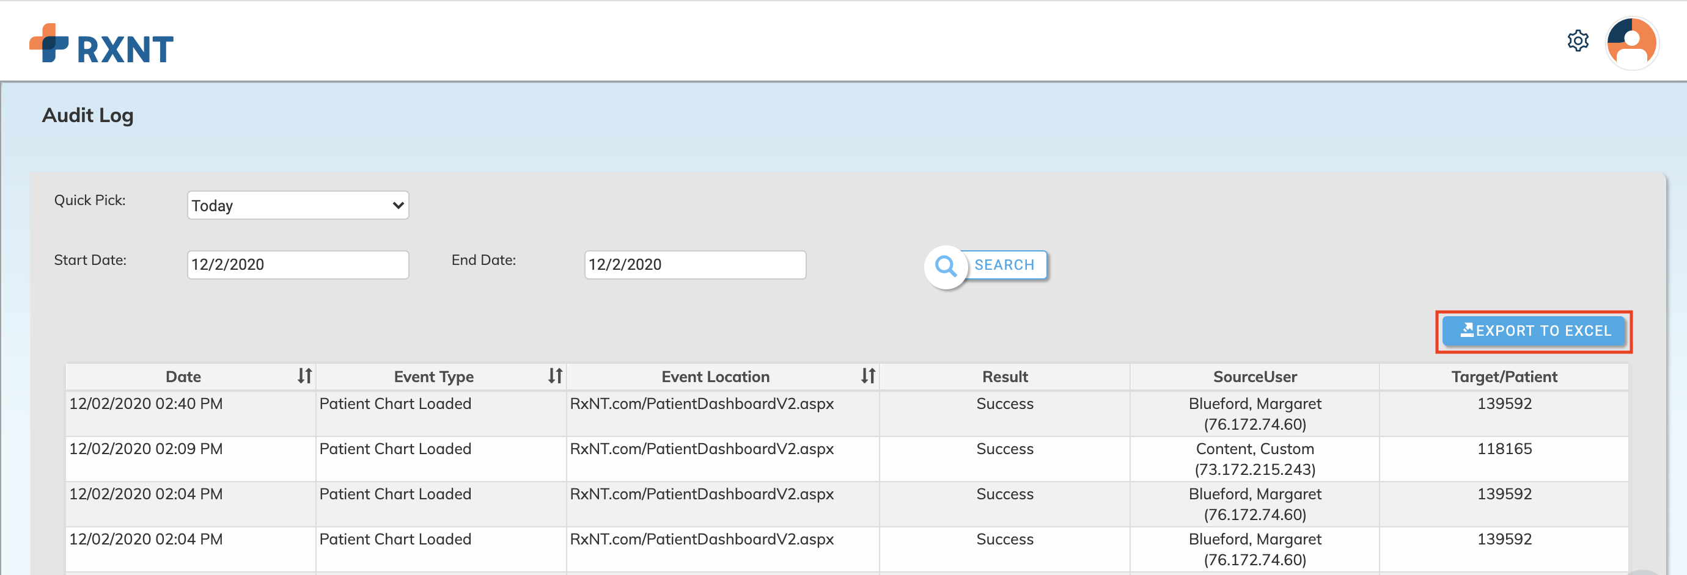Click the Result column header
1687x575 pixels.
1005,377
